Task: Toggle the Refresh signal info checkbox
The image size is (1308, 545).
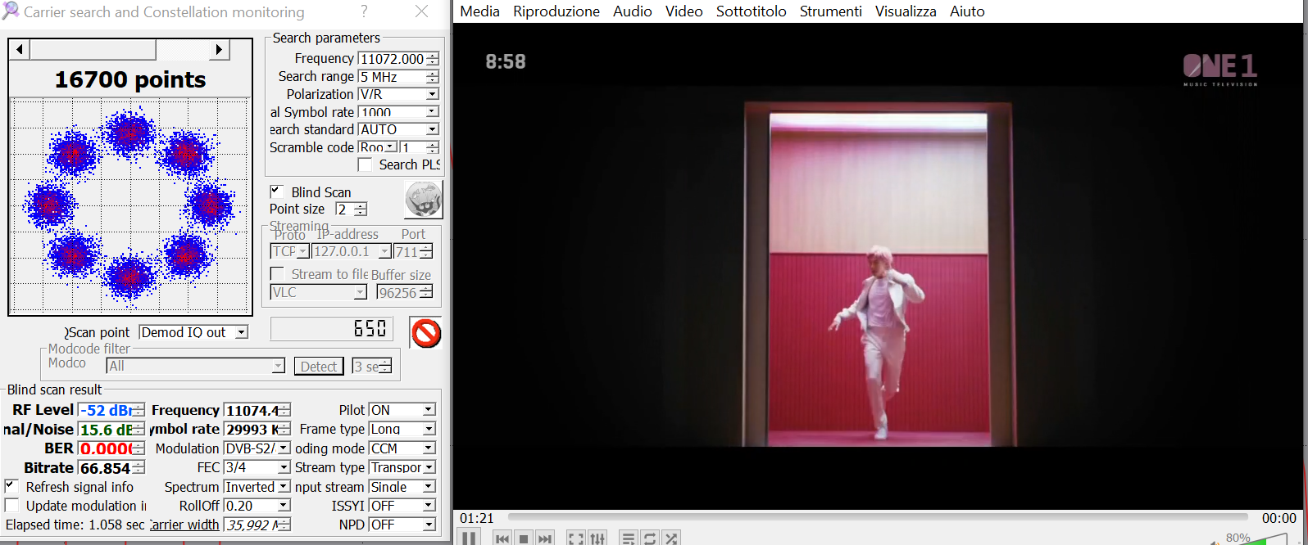Action: [x=11, y=486]
